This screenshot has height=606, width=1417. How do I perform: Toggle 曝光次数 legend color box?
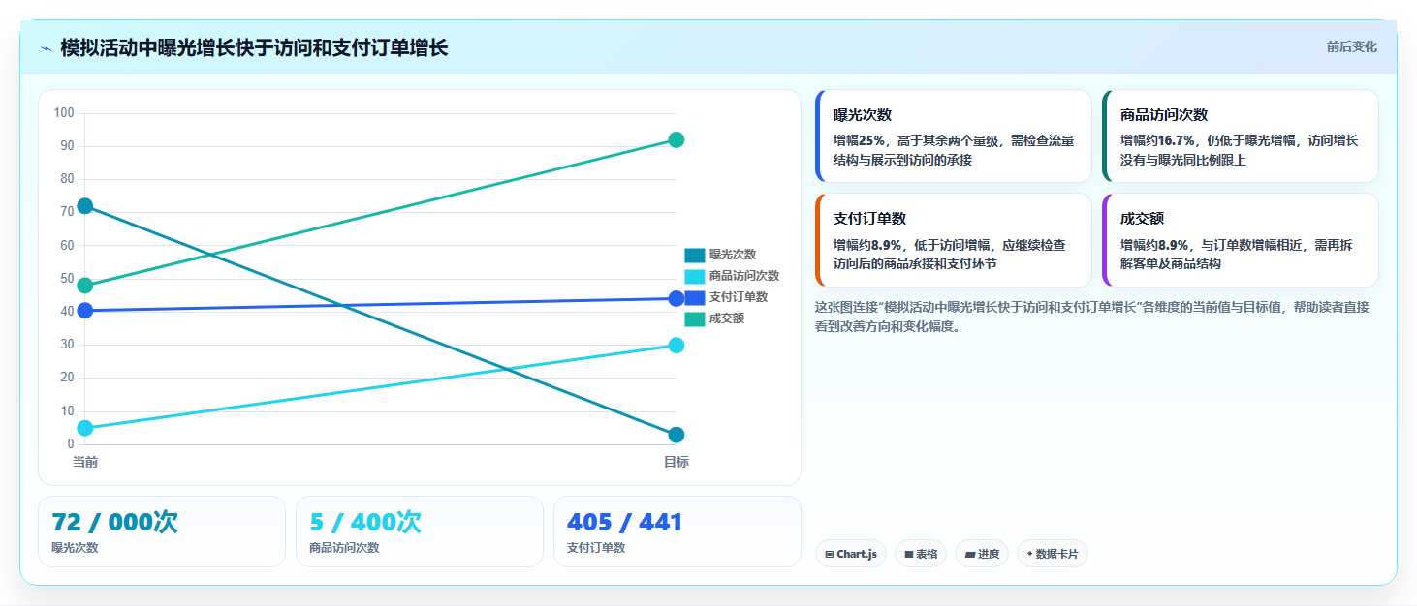pos(695,255)
